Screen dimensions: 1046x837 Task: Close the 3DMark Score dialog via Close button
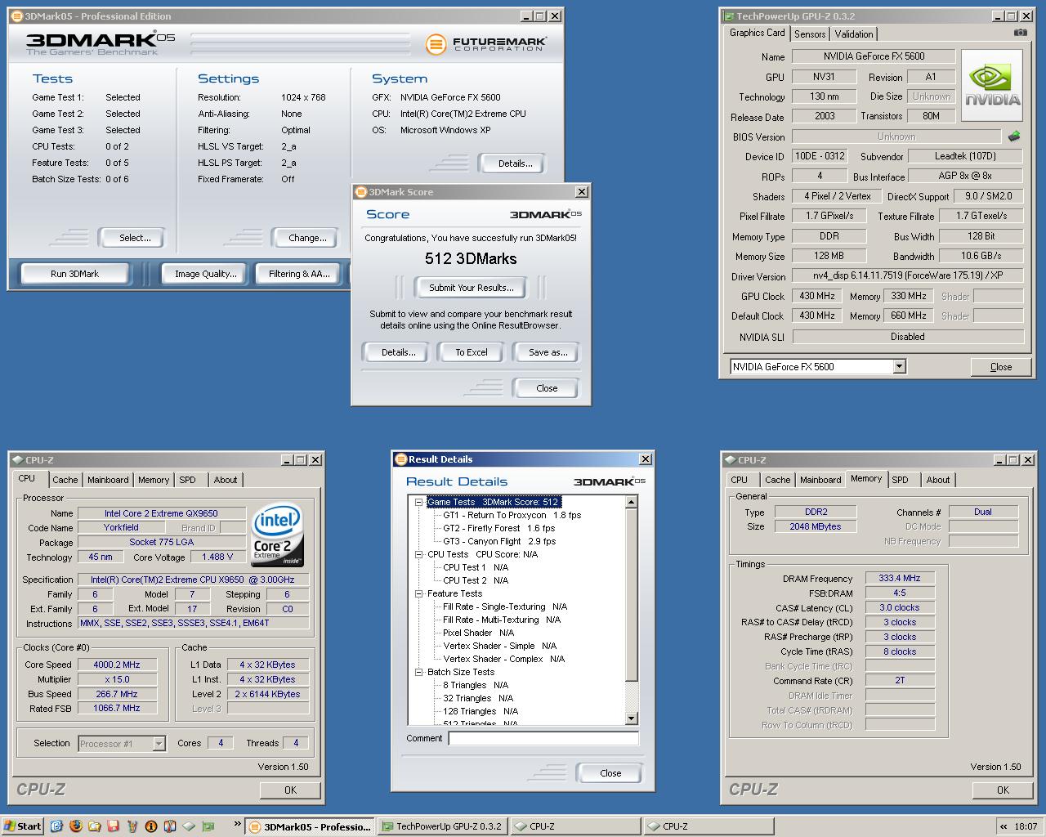click(547, 388)
